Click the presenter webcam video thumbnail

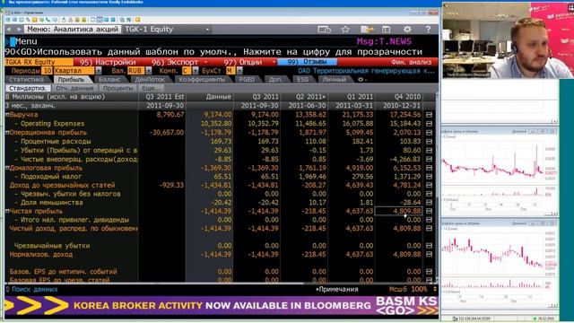click(508, 40)
